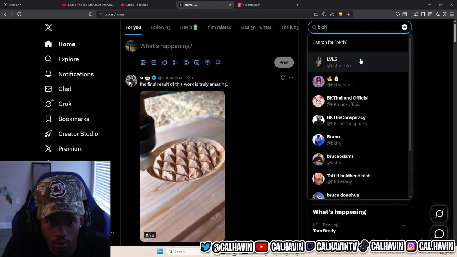Click the flag icon in composer

pyautogui.click(x=218, y=62)
